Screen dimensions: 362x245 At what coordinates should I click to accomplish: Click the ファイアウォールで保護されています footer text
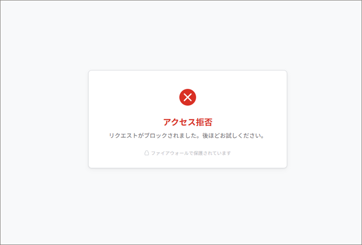click(191, 153)
